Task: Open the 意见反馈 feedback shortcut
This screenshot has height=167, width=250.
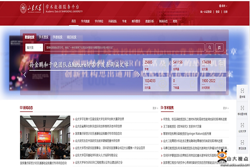Action: point(242,145)
